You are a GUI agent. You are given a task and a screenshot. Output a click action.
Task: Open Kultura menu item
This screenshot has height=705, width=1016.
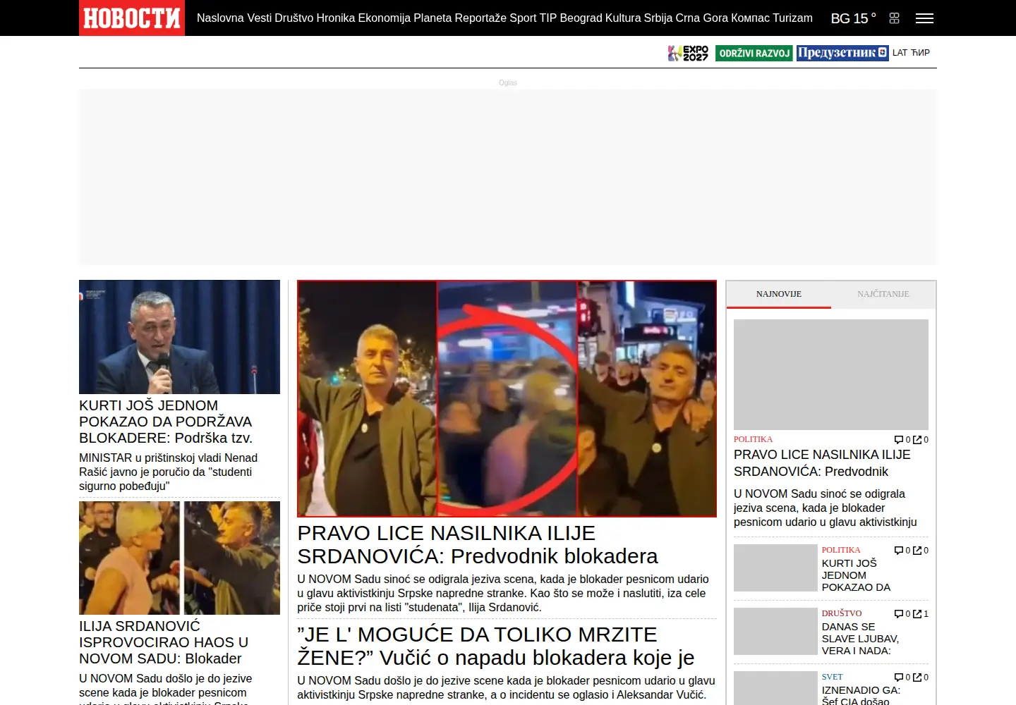point(623,18)
